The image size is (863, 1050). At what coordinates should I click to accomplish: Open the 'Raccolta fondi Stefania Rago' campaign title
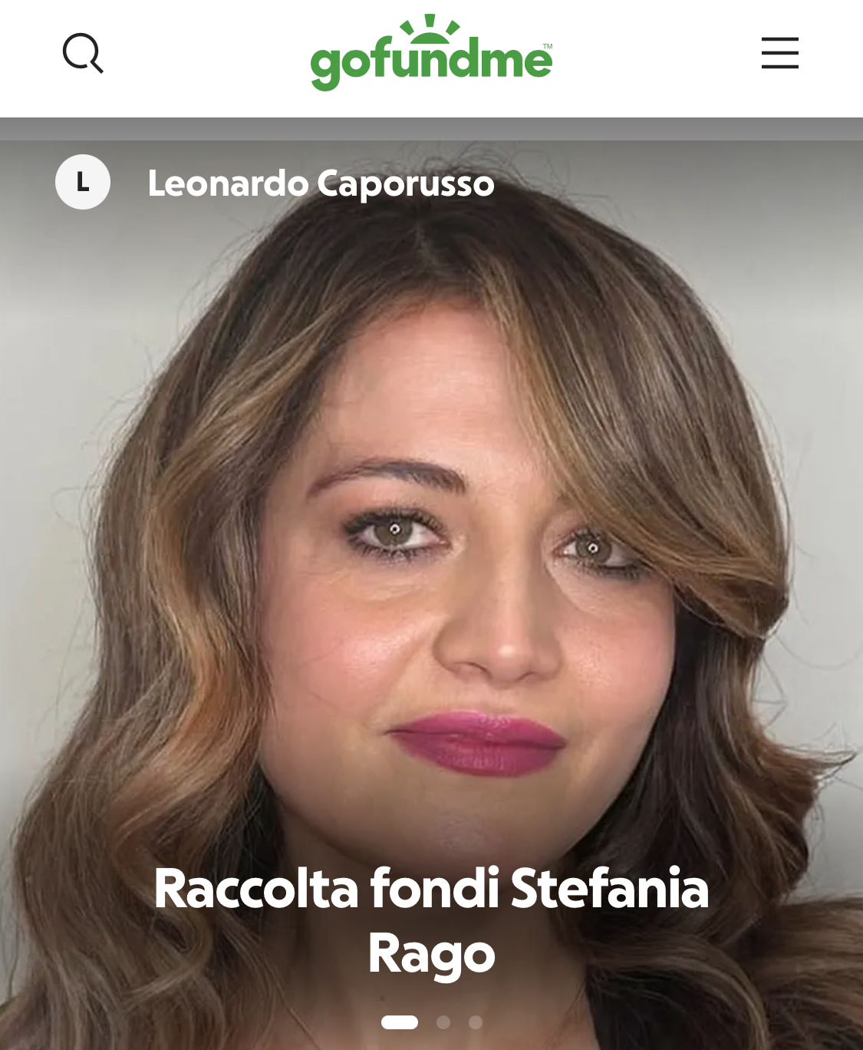pos(431,920)
